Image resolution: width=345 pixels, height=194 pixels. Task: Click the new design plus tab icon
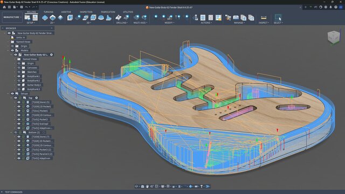point(306,7)
